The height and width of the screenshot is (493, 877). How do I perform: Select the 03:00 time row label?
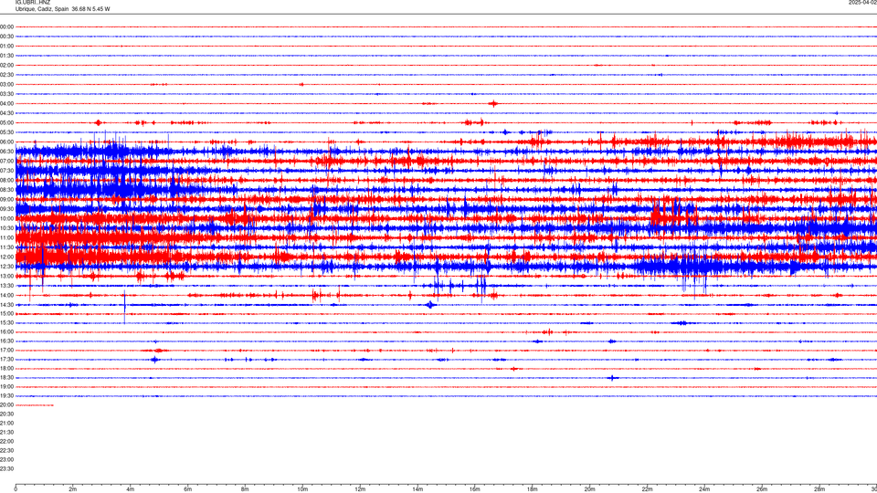pyautogui.click(x=6, y=84)
